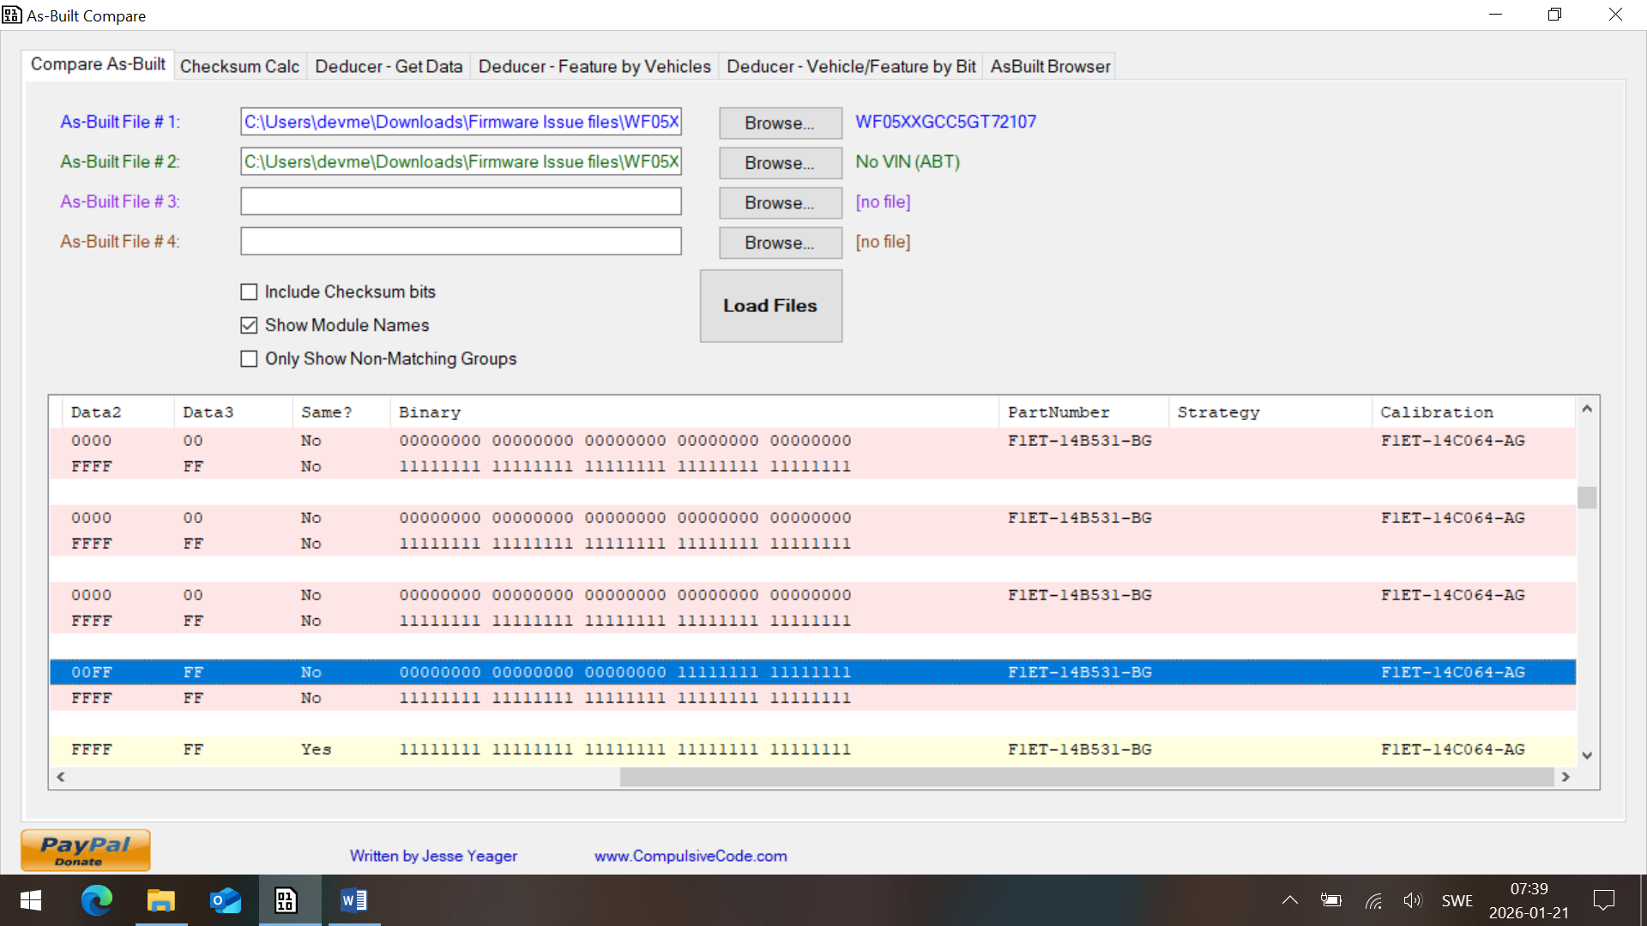Open File Explorer from the taskbar

[x=160, y=900]
